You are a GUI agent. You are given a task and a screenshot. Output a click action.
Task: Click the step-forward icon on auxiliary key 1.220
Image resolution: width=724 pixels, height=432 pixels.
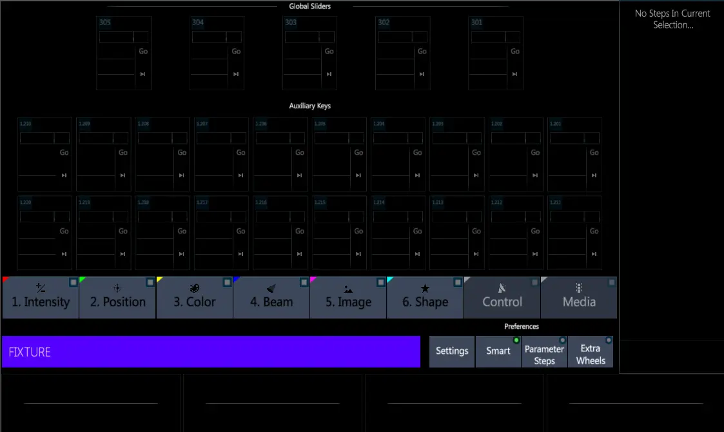pos(64,254)
